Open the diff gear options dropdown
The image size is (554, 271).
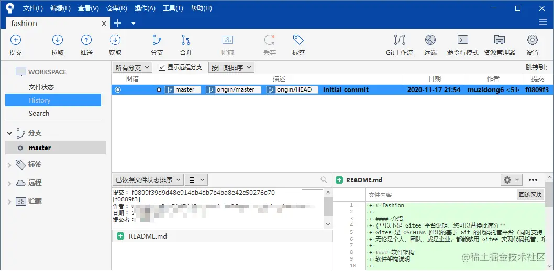[x=512, y=180]
